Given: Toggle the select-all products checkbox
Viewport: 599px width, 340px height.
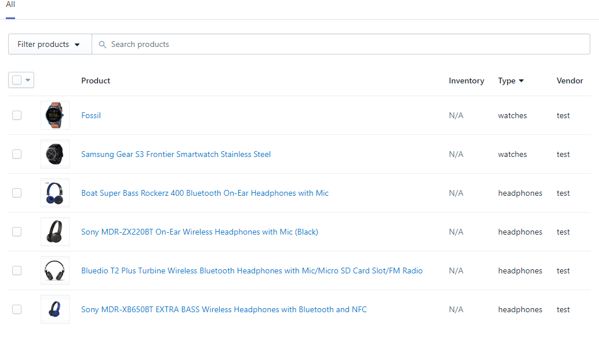Looking at the screenshot, I should (x=17, y=80).
